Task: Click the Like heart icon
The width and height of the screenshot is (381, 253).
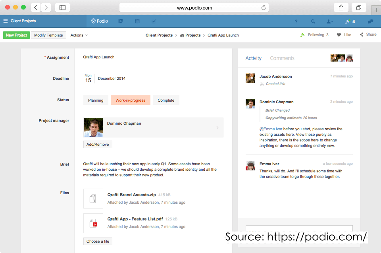Action: pyautogui.click(x=339, y=35)
